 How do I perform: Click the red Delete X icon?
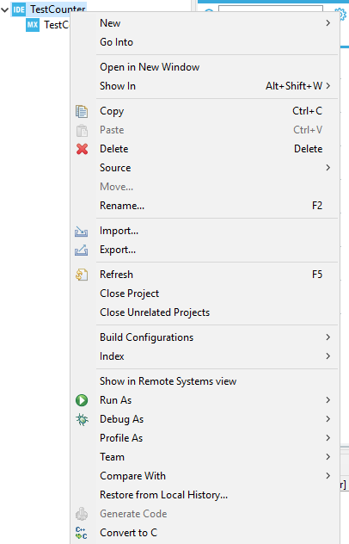tap(82, 149)
